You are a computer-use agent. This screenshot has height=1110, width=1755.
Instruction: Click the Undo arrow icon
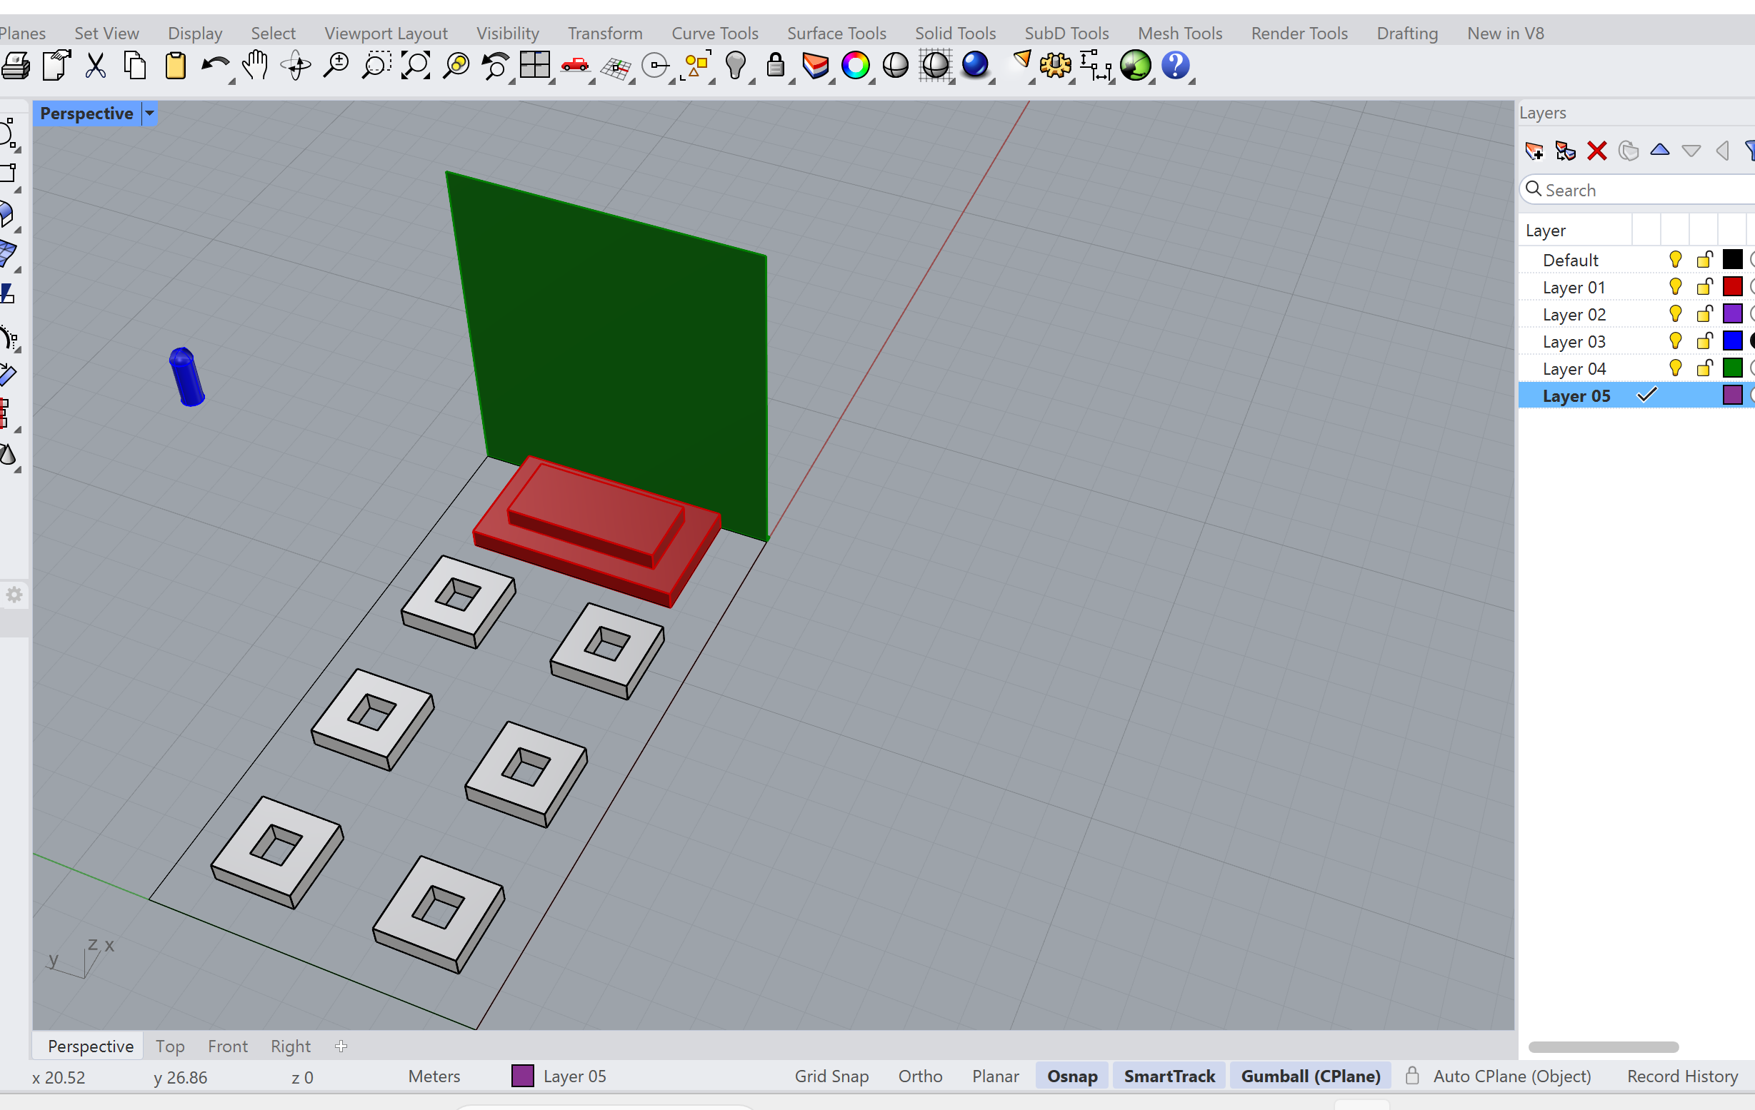pyautogui.click(x=215, y=66)
